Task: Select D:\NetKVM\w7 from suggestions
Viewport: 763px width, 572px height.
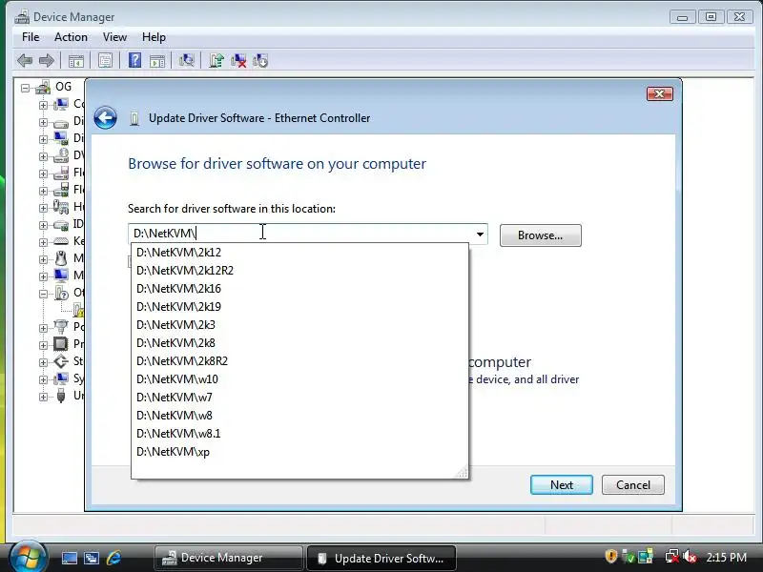Action: tap(299, 398)
